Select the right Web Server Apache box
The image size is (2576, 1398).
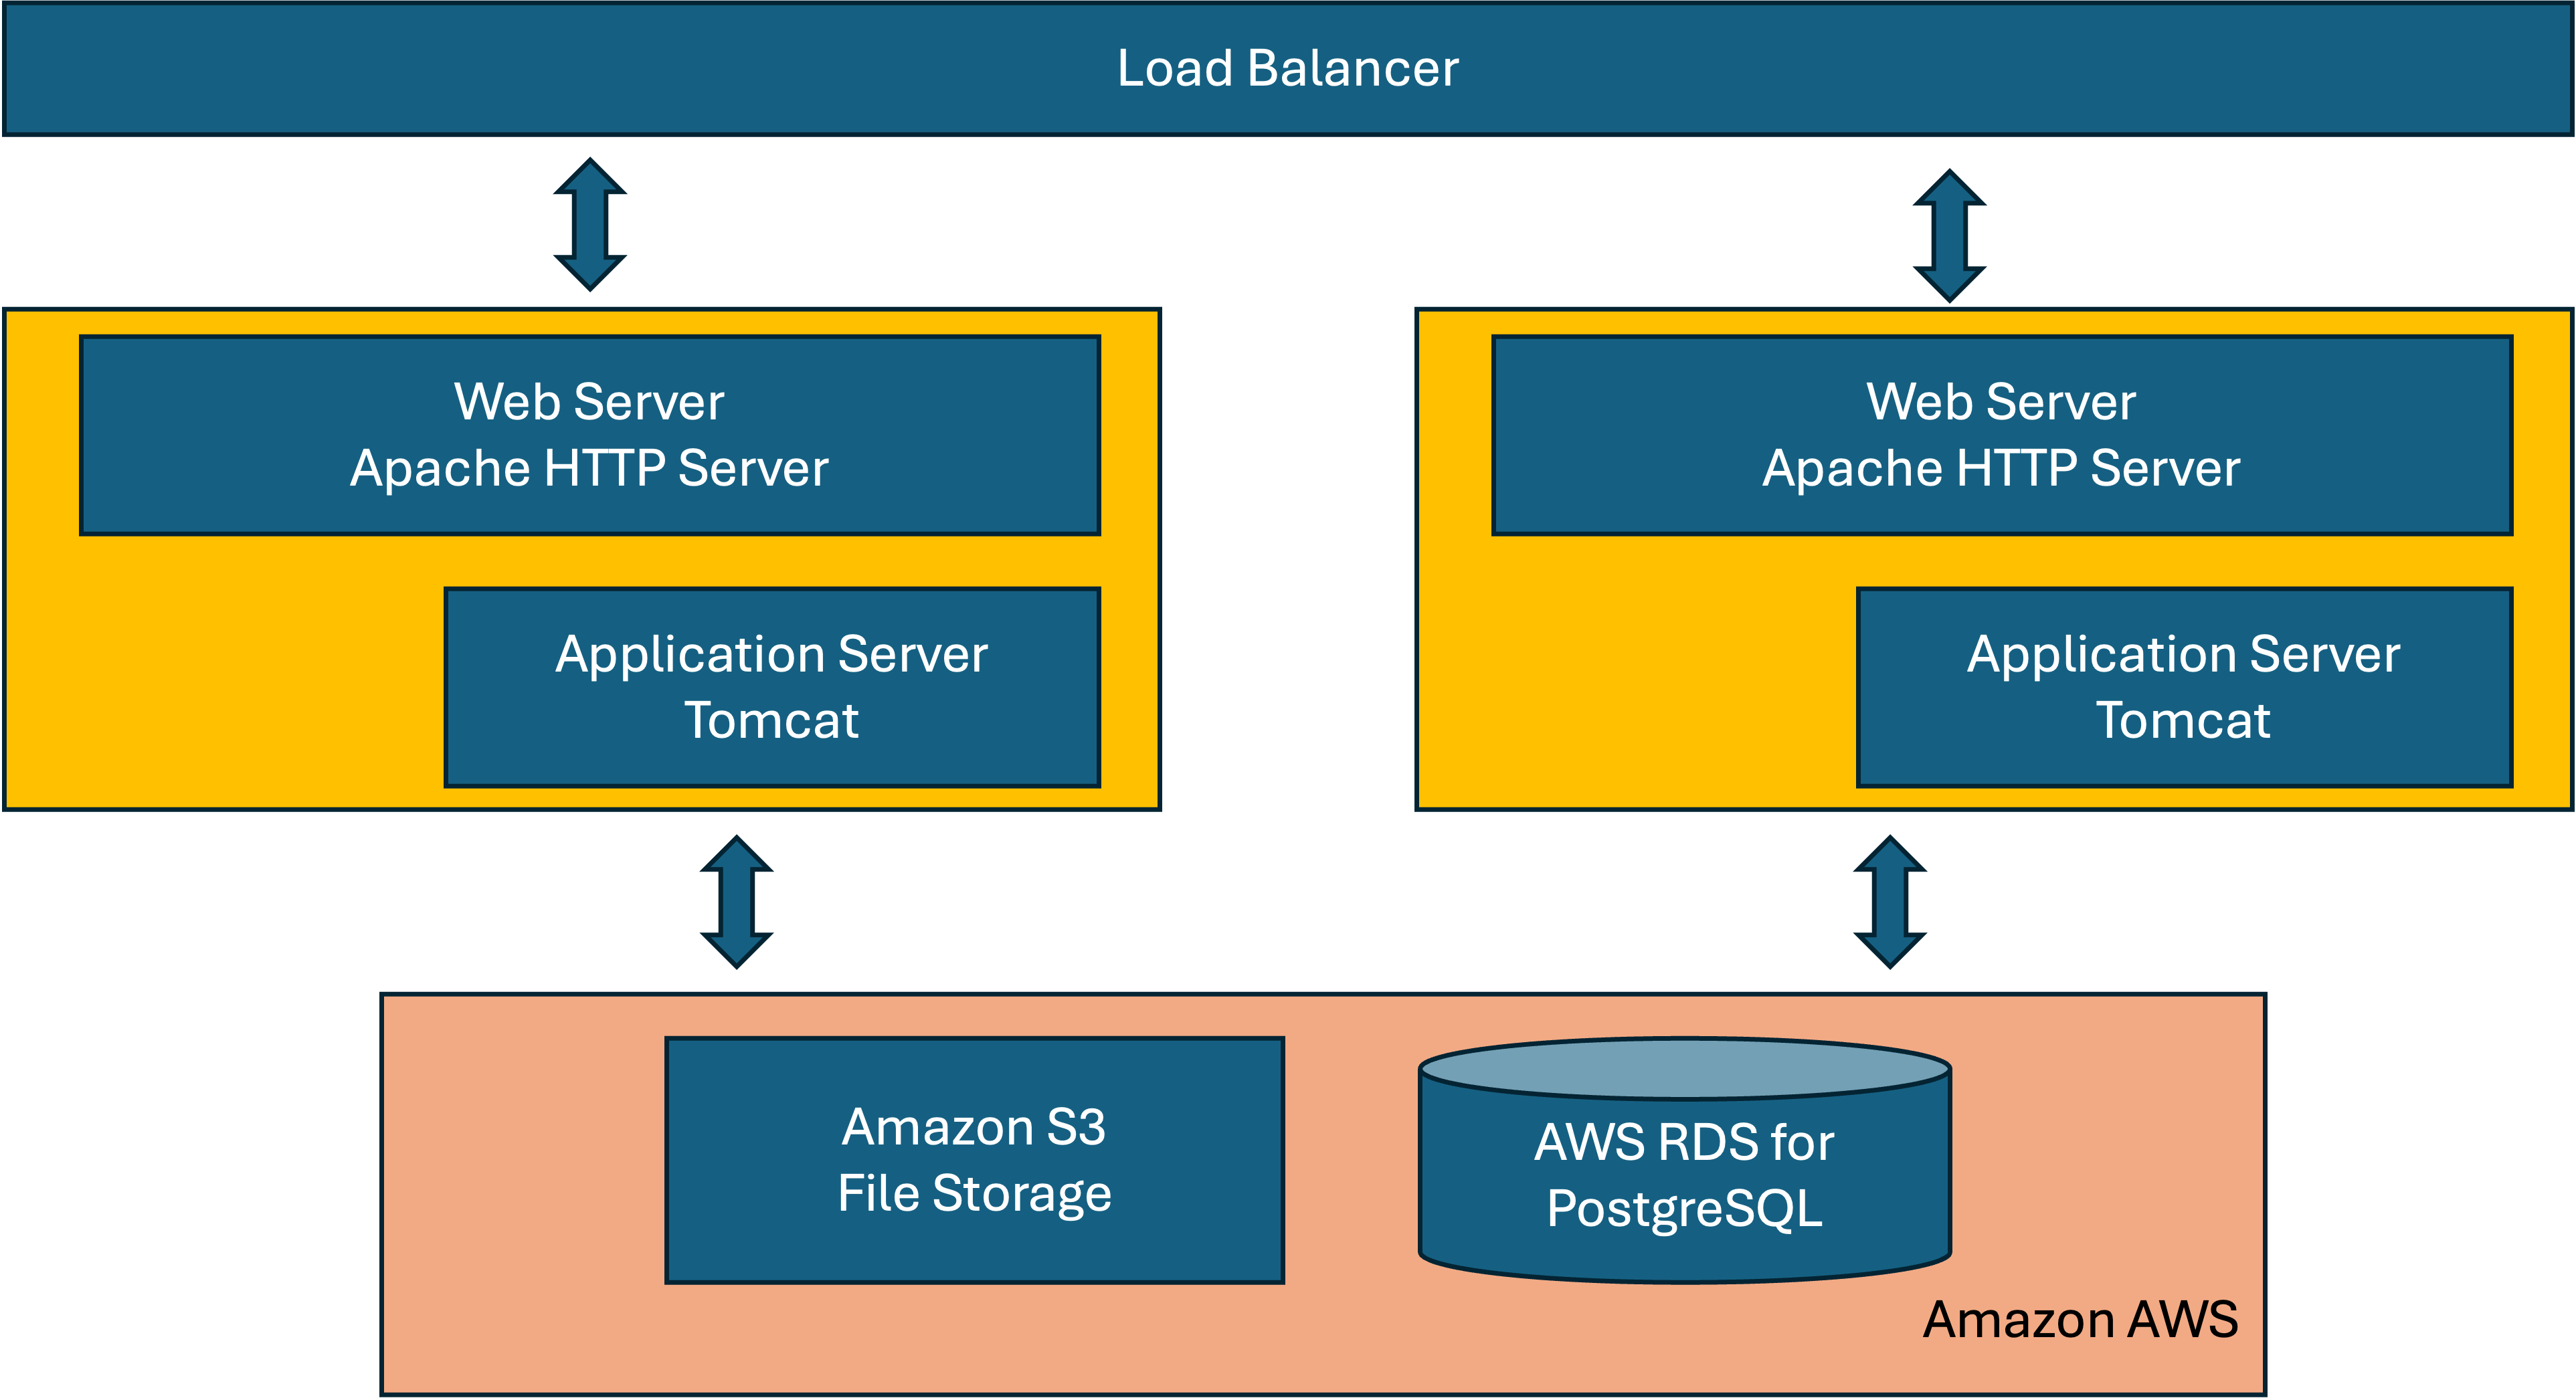pyautogui.click(x=2002, y=435)
